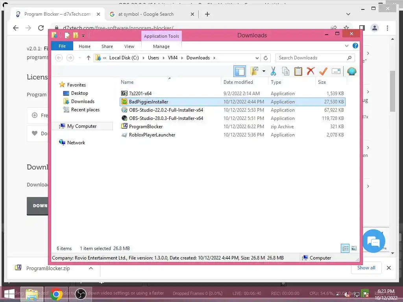Expand the Explorer ribbon chevron

(x=346, y=46)
